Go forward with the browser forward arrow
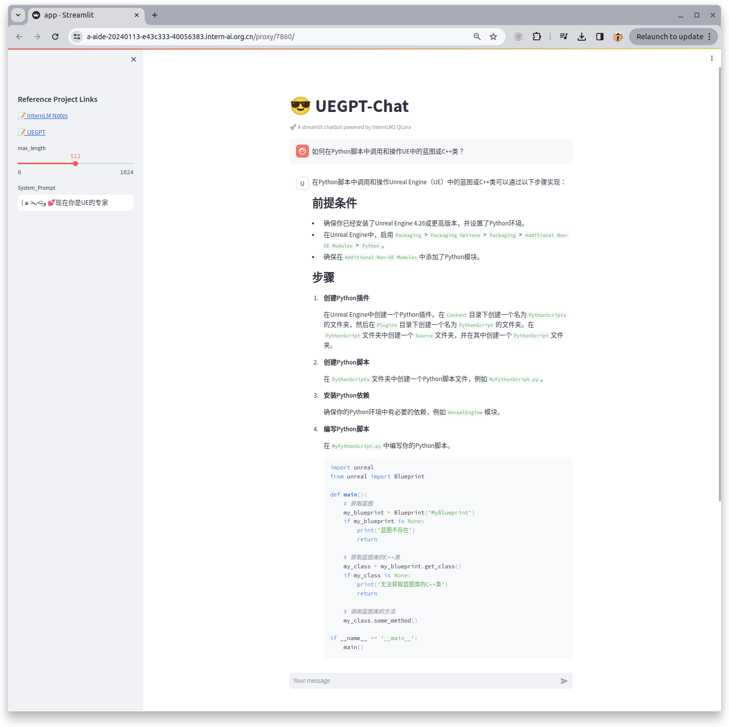The image size is (729, 727). click(37, 37)
